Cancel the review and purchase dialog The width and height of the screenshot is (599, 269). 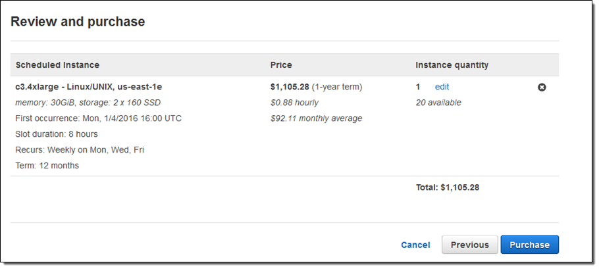[415, 245]
